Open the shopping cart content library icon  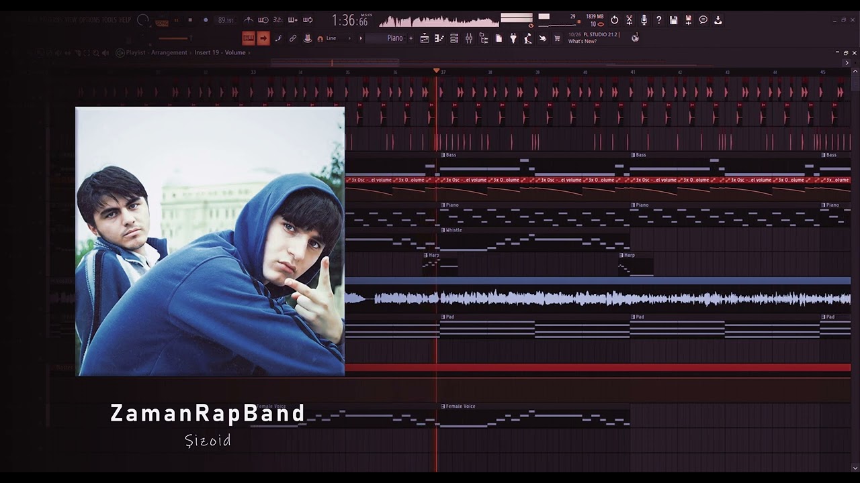coord(557,38)
